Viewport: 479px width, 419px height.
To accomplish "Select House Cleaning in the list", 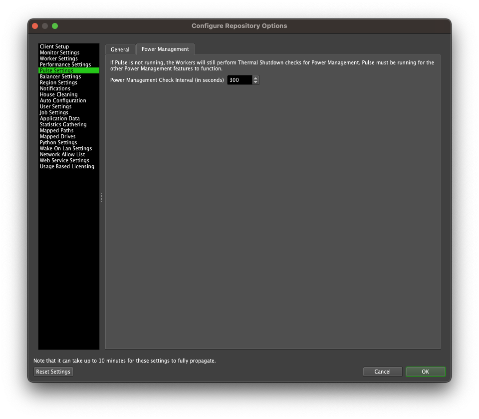I will [x=69, y=94].
